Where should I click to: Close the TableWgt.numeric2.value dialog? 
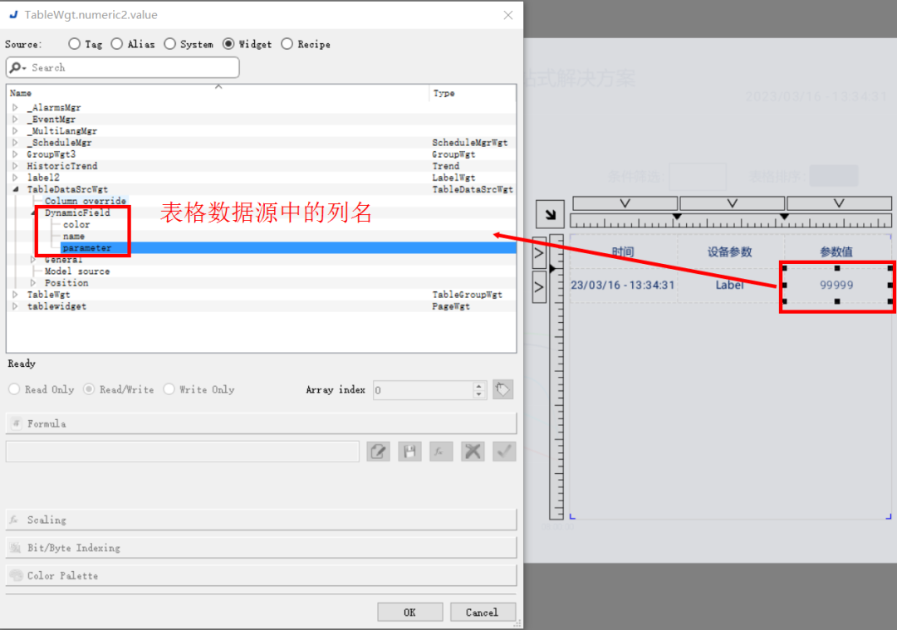[x=508, y=15]
